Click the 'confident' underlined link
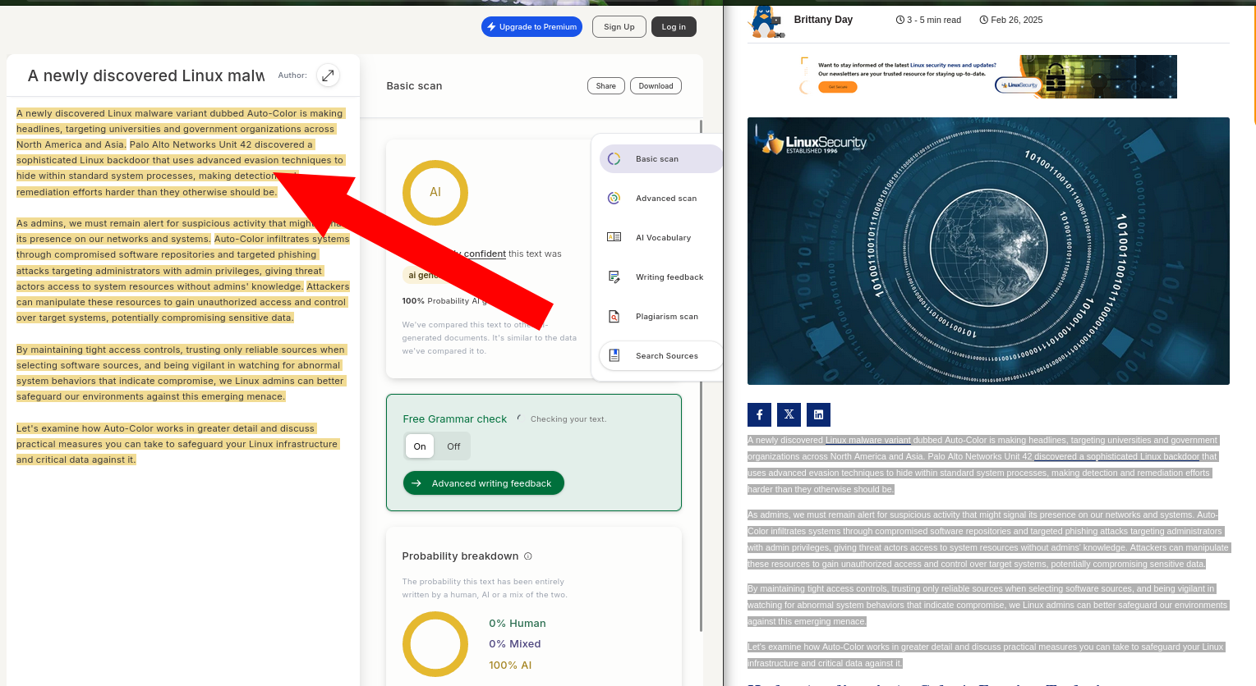The image size is (1256, 686). [485, 254]
